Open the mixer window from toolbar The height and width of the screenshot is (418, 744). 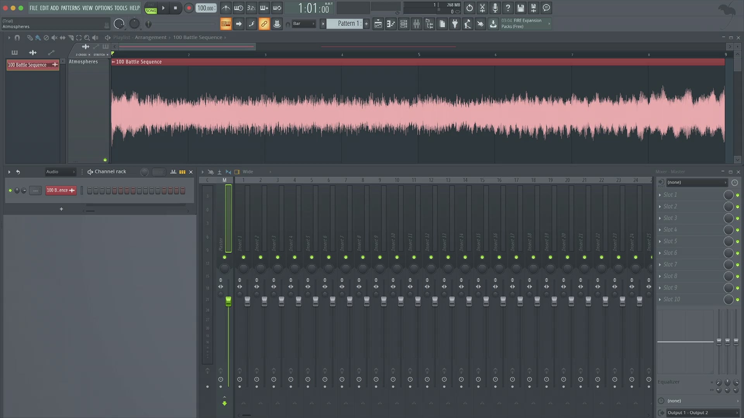pos(417,24)
